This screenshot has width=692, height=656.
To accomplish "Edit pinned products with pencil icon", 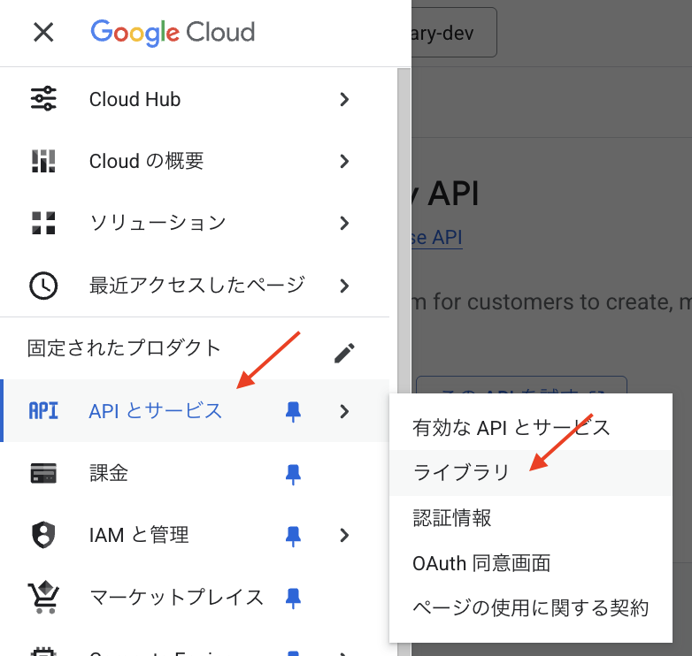I will [x=344, y=353].
